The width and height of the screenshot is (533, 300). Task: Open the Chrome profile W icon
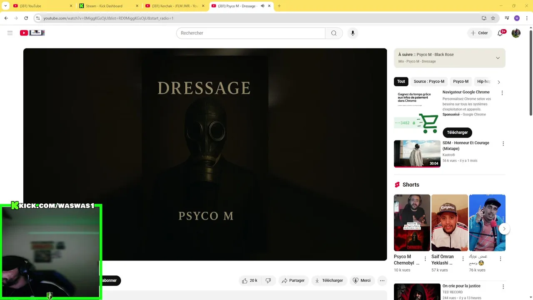point(517,18)
